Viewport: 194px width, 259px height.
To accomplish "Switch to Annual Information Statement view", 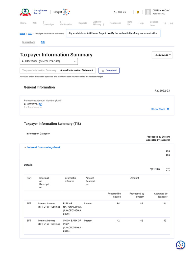I will tap(77, 70).
